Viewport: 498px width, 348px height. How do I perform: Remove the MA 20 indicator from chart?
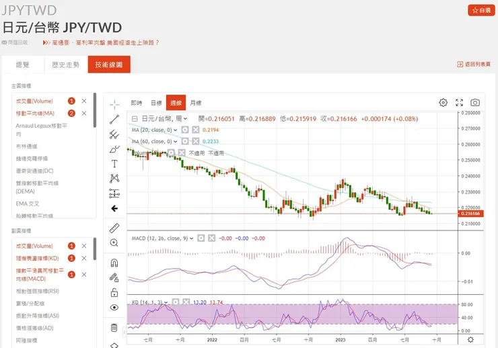196,130
